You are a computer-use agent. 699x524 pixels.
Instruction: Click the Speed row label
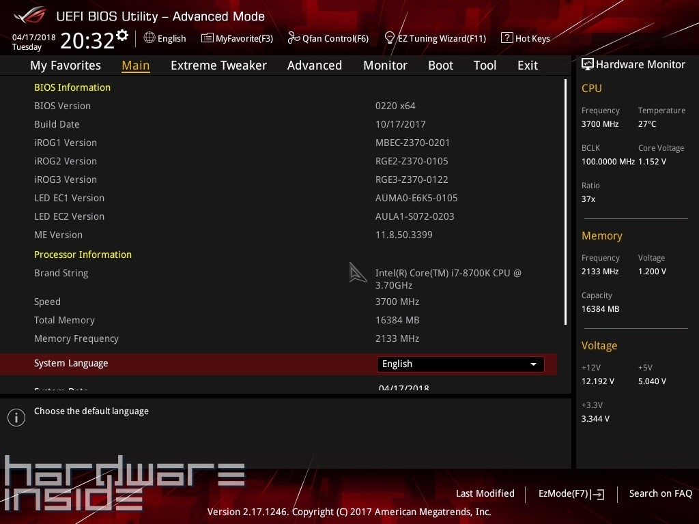click(x=47, y=302)
